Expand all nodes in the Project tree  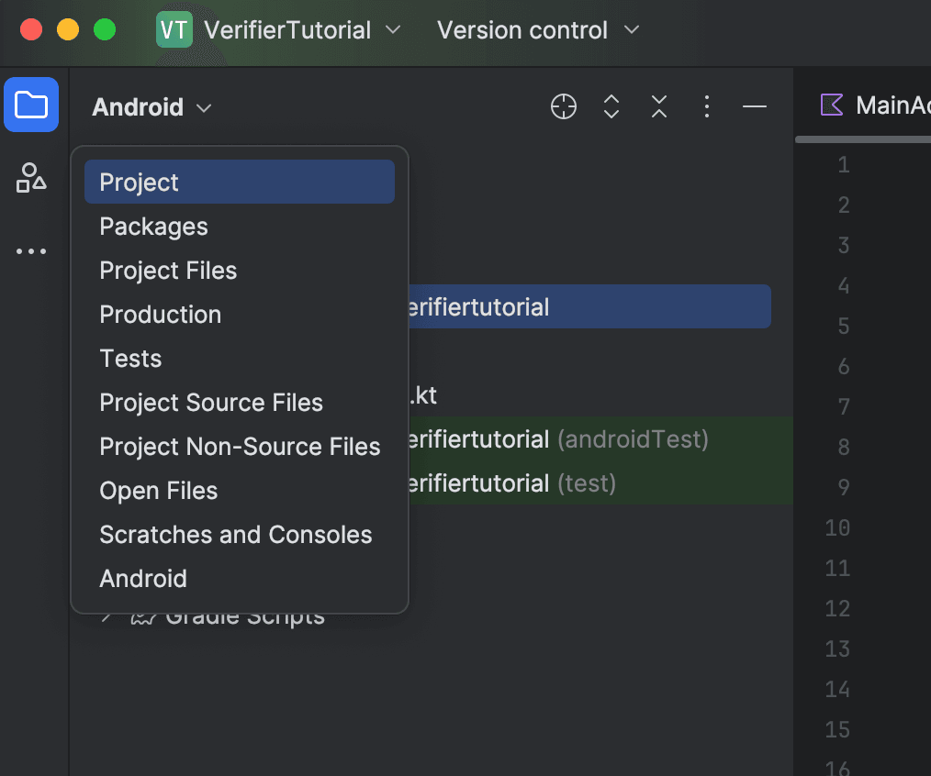[x=611, y=106]
